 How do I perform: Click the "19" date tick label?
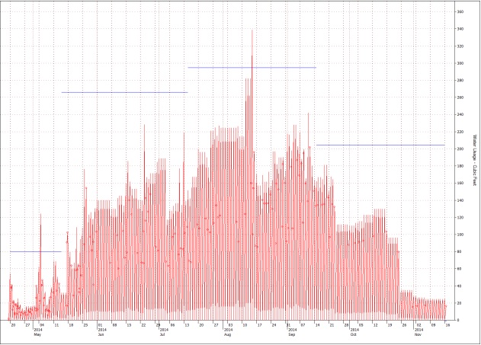pos(390,325)
